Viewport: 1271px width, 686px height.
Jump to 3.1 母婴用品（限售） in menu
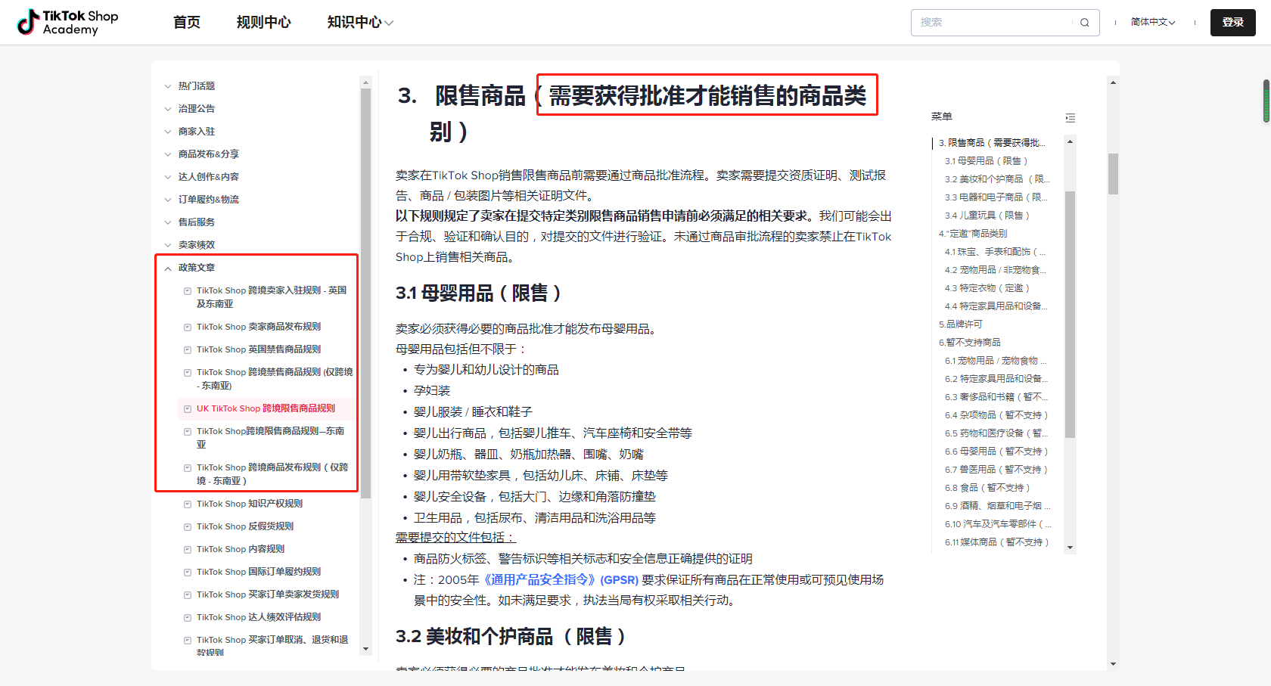pyautogui.click(x=987, y=161)
